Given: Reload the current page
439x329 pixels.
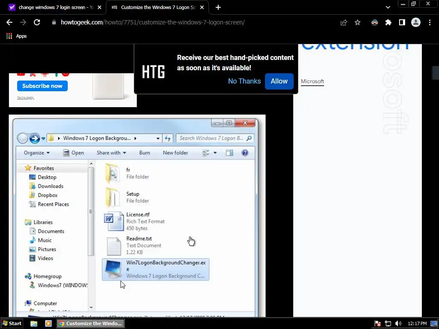Looking at the screenshot, I should click(x=37, y=22).
